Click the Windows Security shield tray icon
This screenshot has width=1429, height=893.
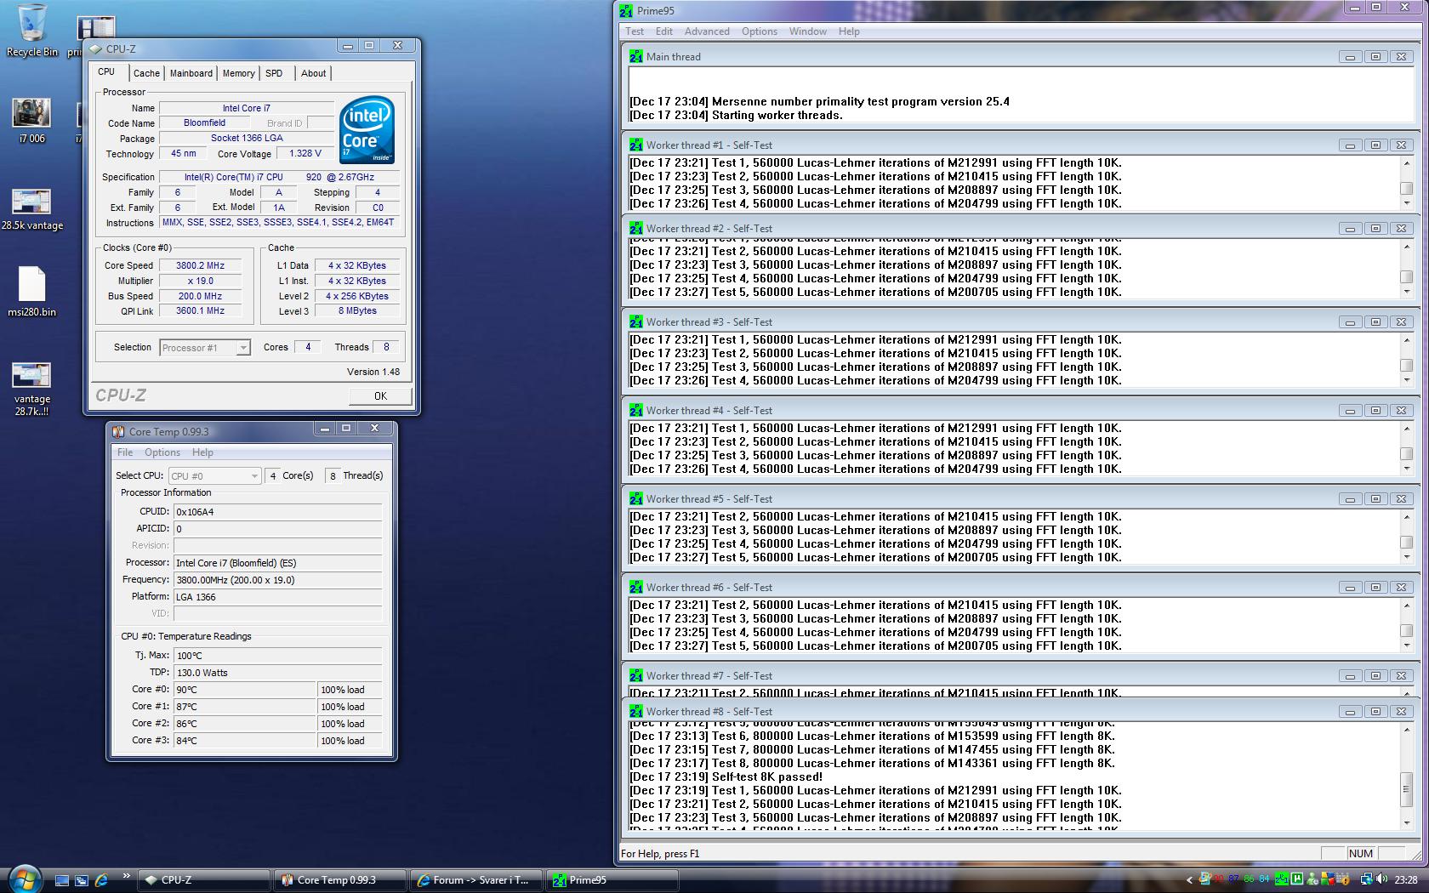pos(1328,879)
